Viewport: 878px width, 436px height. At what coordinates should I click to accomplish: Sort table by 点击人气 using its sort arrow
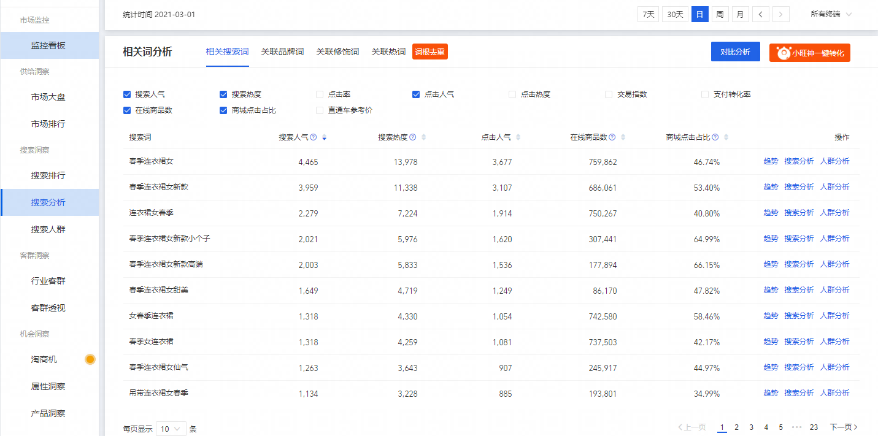point(519,138)
